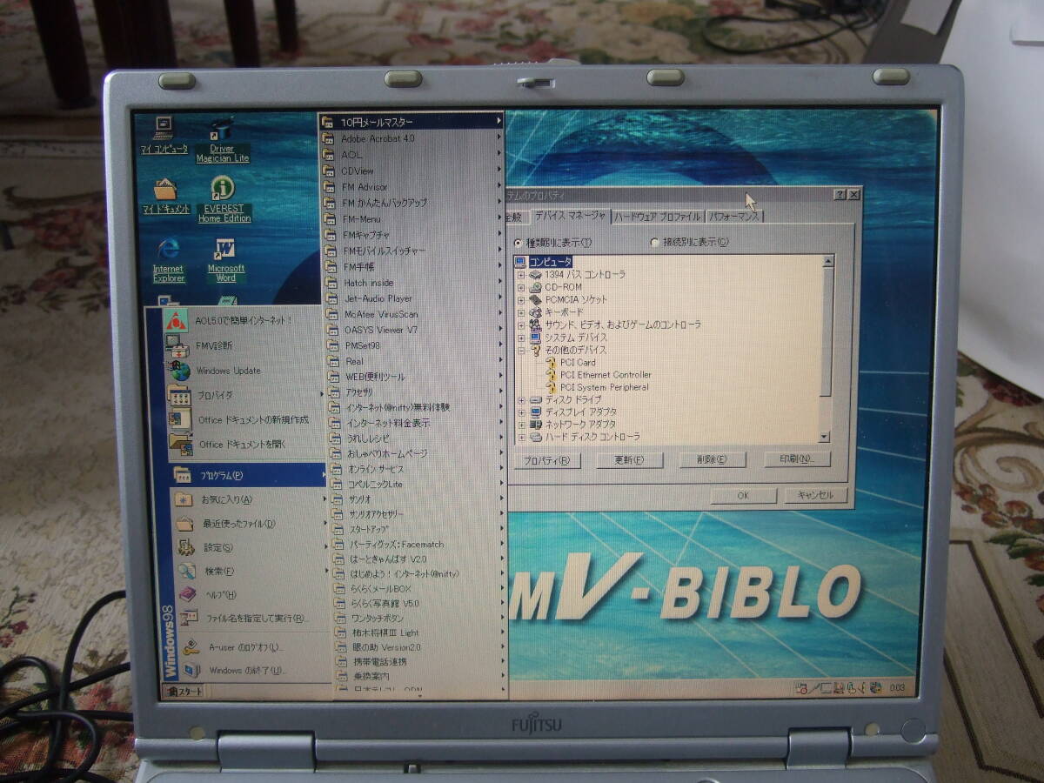The image size is (1044, 783).
Task: Open the 最近使ったファイル(D) submenu
Action: [249, 524]
